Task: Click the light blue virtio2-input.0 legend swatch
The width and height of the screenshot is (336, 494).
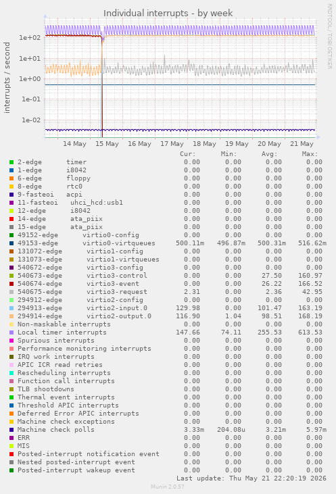Action: (x=11, y=308)
